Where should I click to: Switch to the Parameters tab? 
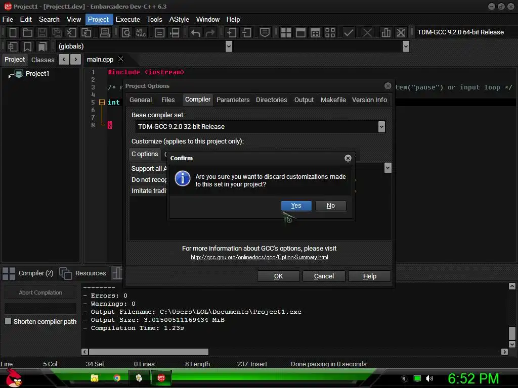[233, 100]
